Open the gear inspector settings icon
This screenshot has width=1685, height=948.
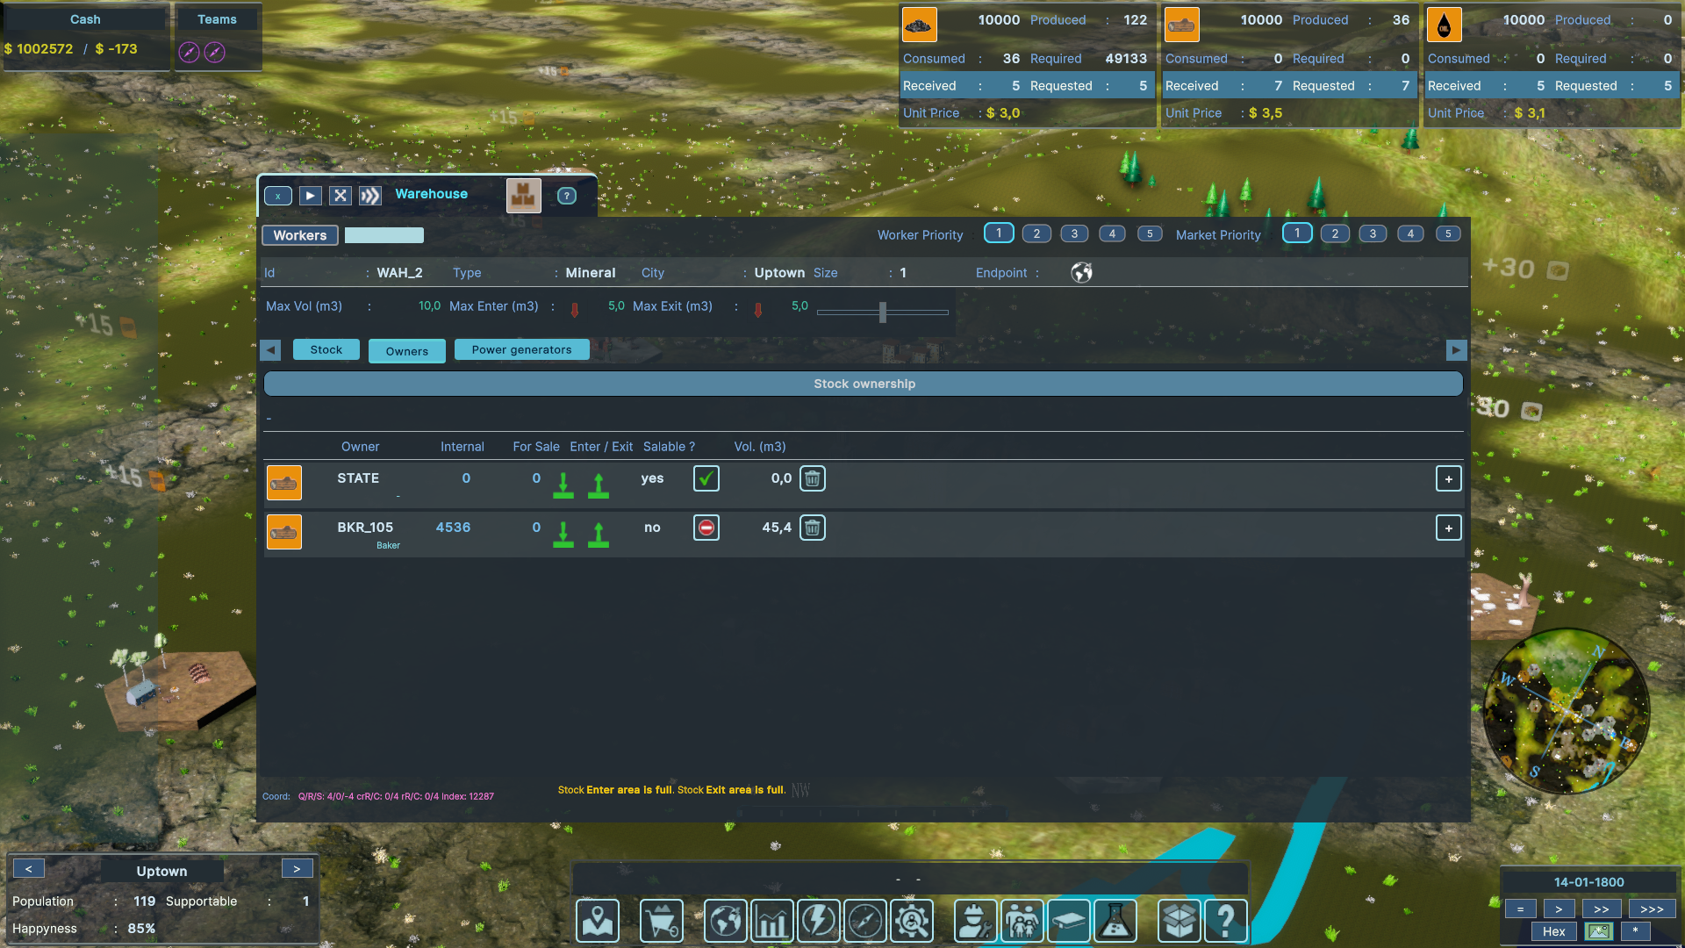coord(912,921)
